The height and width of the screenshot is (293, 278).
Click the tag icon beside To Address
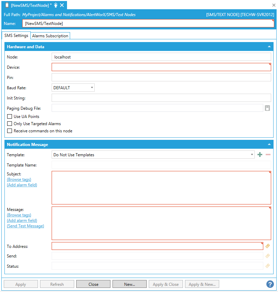[x=267, y=246]
